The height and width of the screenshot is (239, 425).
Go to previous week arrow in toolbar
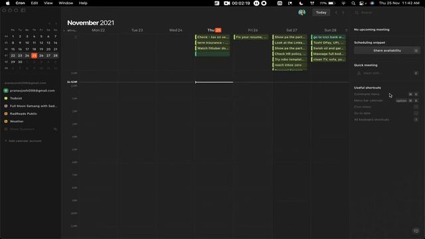pyautogui.click(x=337, y=13)
